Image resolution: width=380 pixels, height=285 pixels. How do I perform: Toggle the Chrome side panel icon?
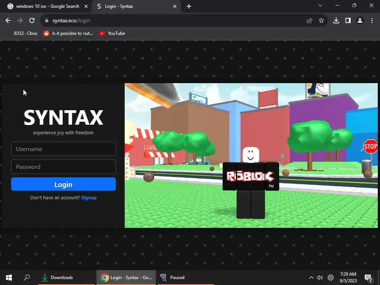(348, 21)
